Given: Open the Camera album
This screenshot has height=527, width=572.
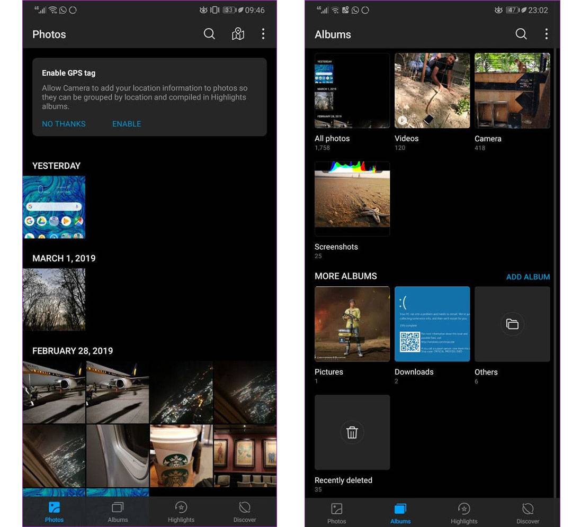Looking at the screenshot, I should coord(512,91).
